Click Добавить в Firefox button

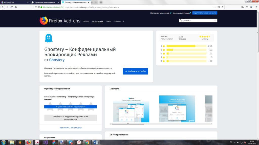tap(136, 71)
